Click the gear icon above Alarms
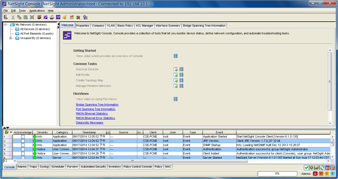This screenshot has width=338, height=179. (x=312, y=167)
